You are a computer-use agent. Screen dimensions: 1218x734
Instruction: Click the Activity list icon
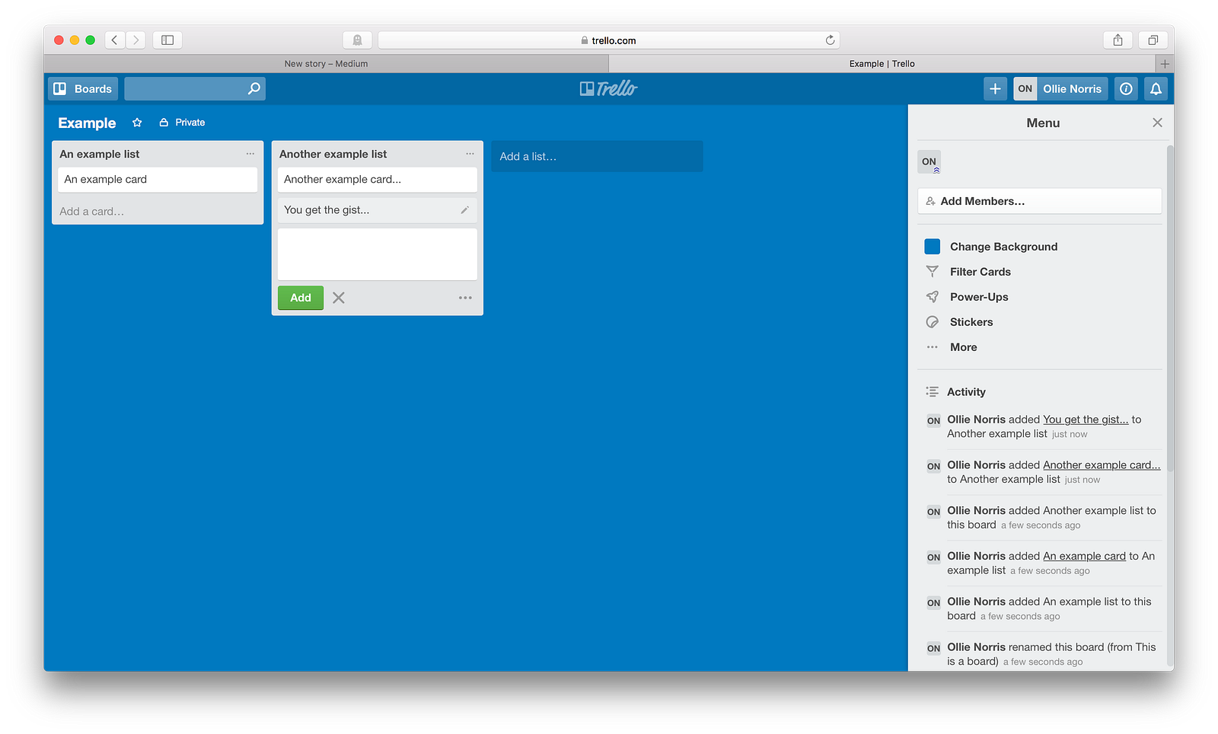click(933, 392)
